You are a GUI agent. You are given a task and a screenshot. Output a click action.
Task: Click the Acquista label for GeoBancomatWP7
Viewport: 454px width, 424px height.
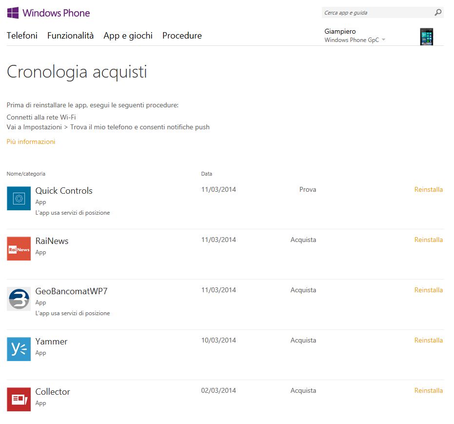(x=303, y=290)
